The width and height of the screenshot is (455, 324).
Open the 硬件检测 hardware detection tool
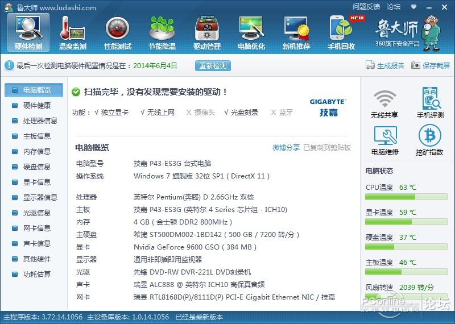[x=28, y=32]
